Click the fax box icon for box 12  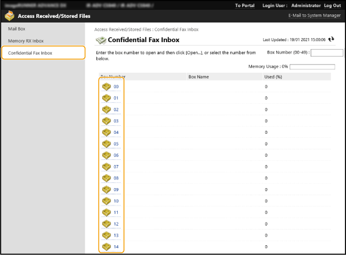click(x=106, y=224)
